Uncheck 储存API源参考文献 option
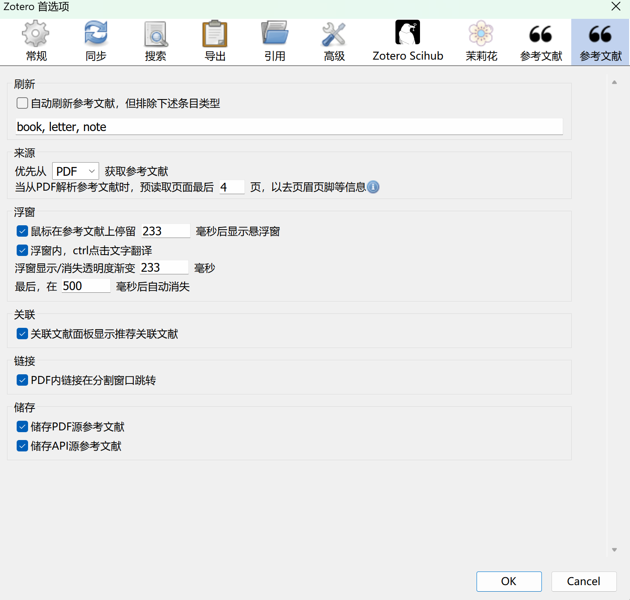630x600 pixels. [x=22, y=446]
